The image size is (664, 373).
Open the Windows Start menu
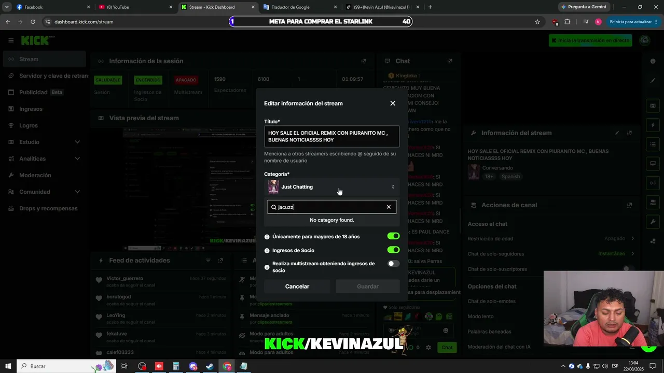(8, 366)
